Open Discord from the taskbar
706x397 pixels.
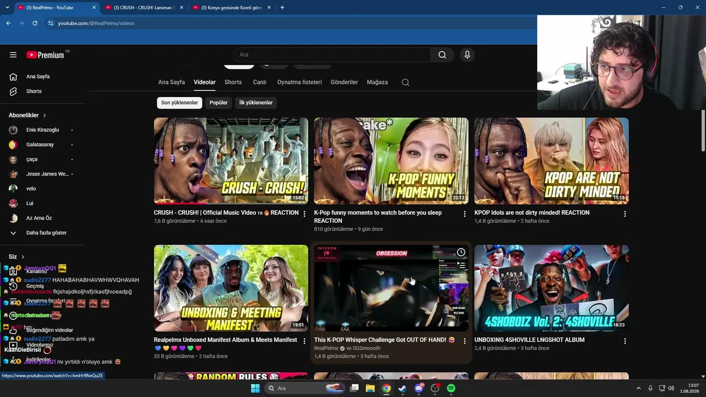click(x=419, y=388)
